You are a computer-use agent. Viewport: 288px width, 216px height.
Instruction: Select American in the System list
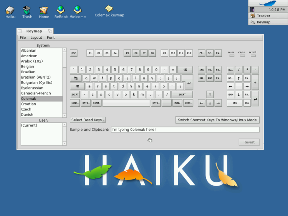click(42, 56)
